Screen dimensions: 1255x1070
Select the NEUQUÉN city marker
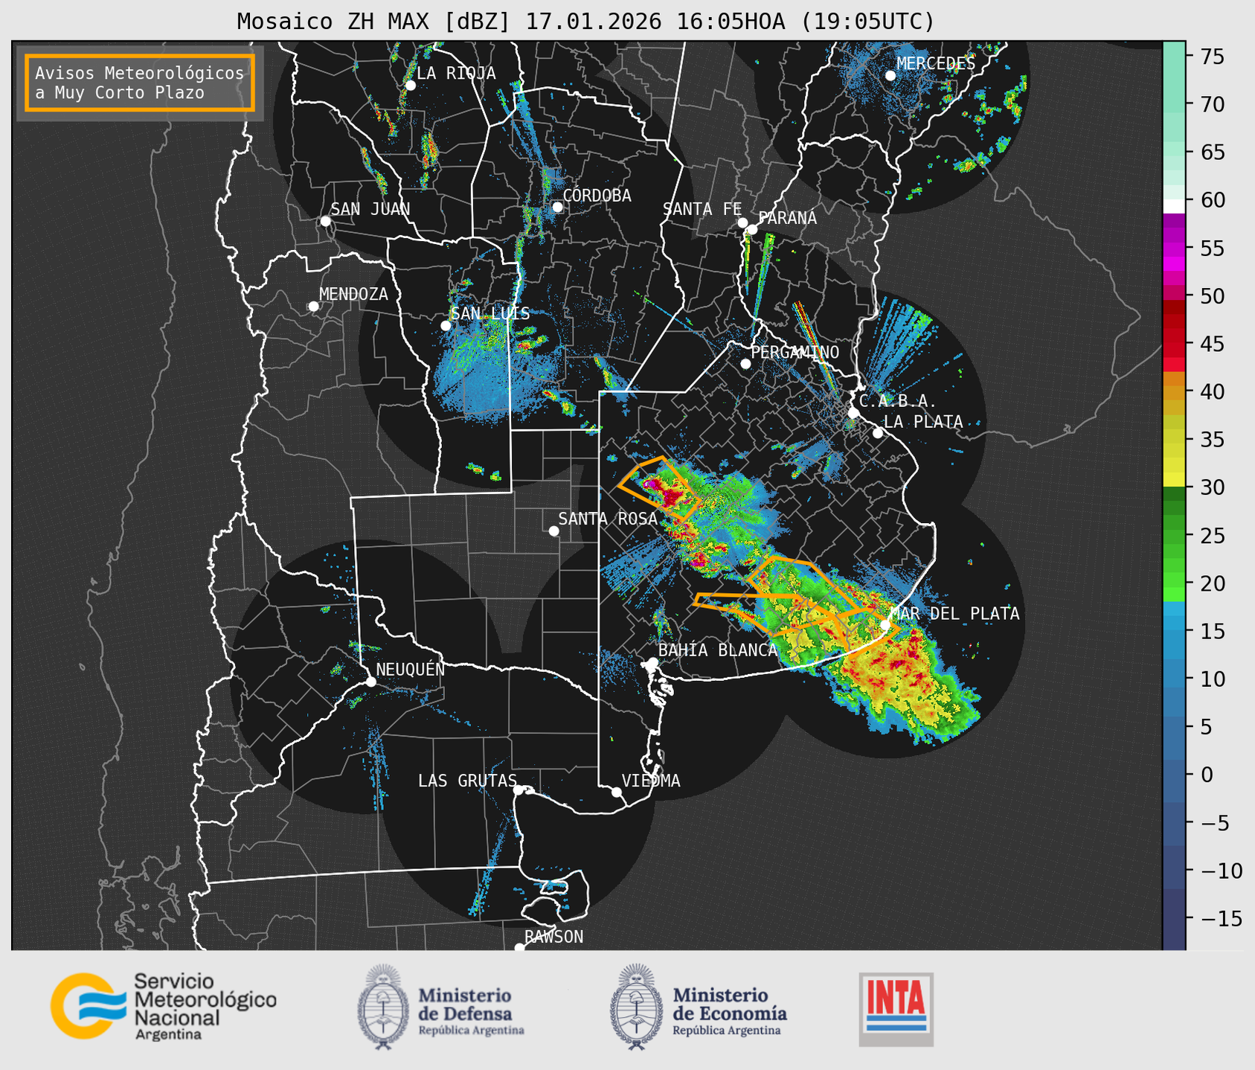pyautogui.click(x=370, y=682)
